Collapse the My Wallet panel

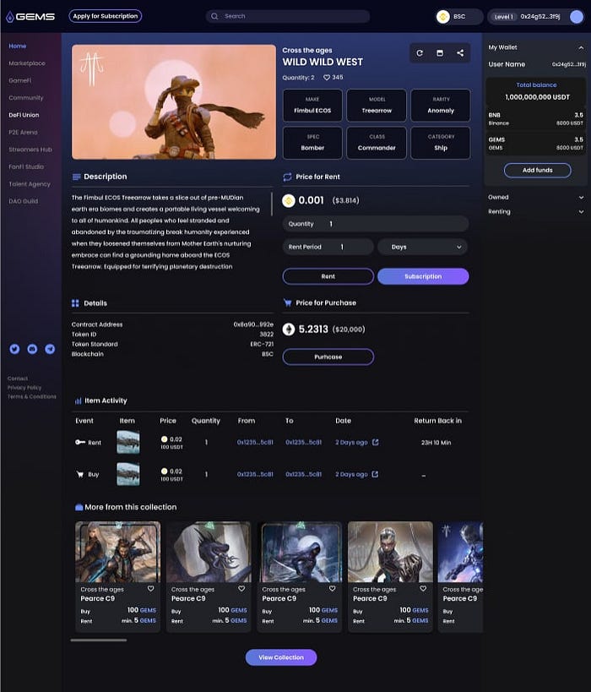point(581,47)
